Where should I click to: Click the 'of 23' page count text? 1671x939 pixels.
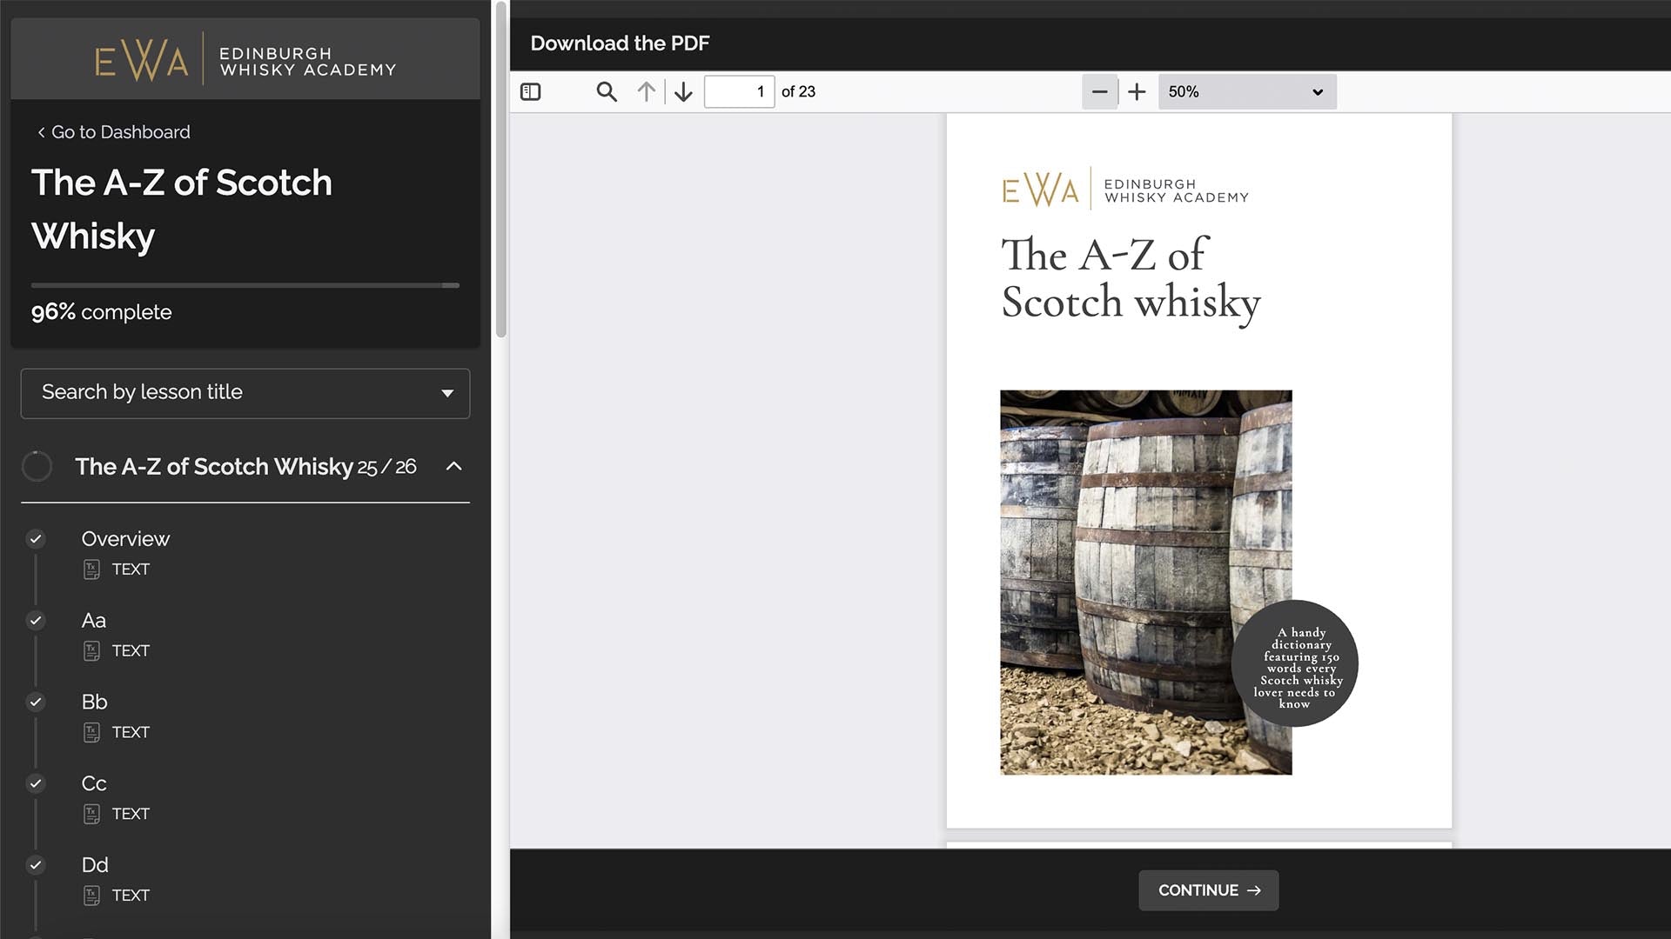tap(798, 91)
